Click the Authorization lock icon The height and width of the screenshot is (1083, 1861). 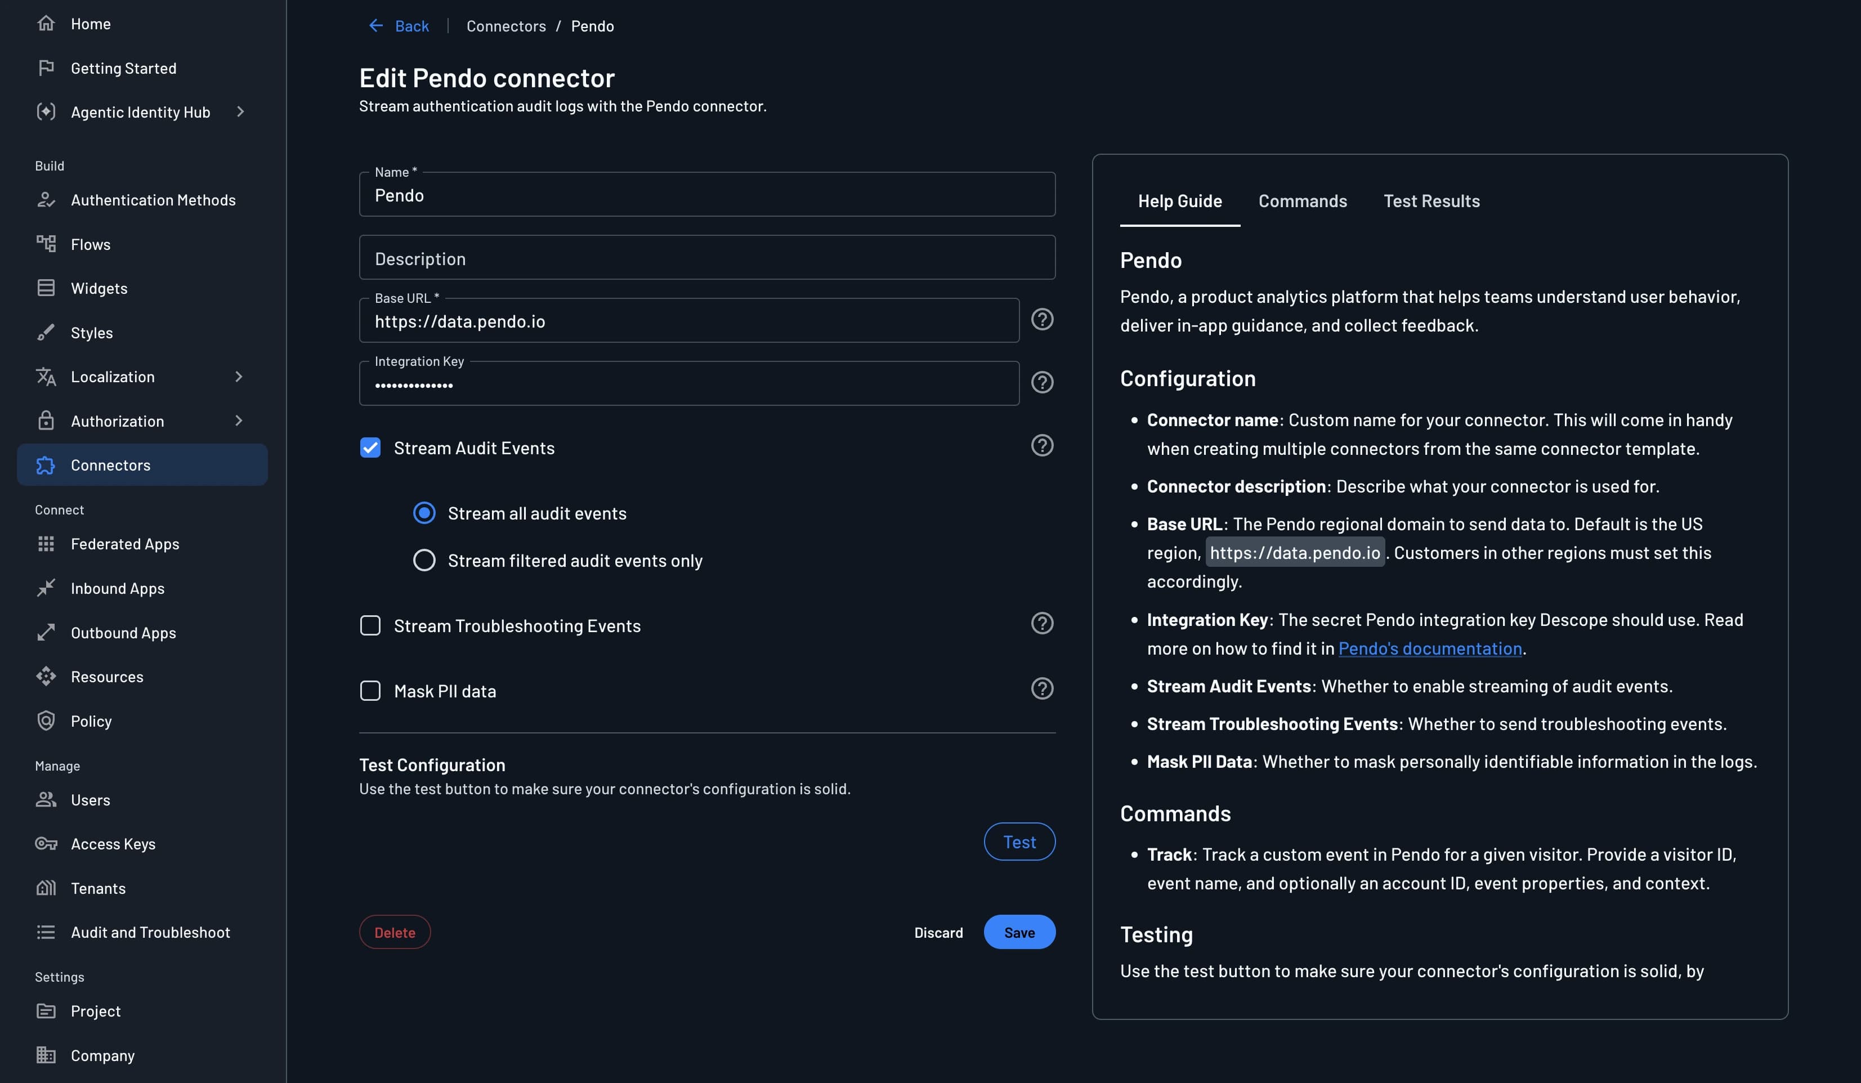point(46,421)
